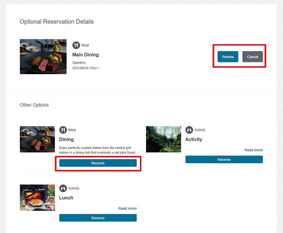Click the Main Dining title
The width and height of the screenshot is (283, 233).
tap(86, 55)
